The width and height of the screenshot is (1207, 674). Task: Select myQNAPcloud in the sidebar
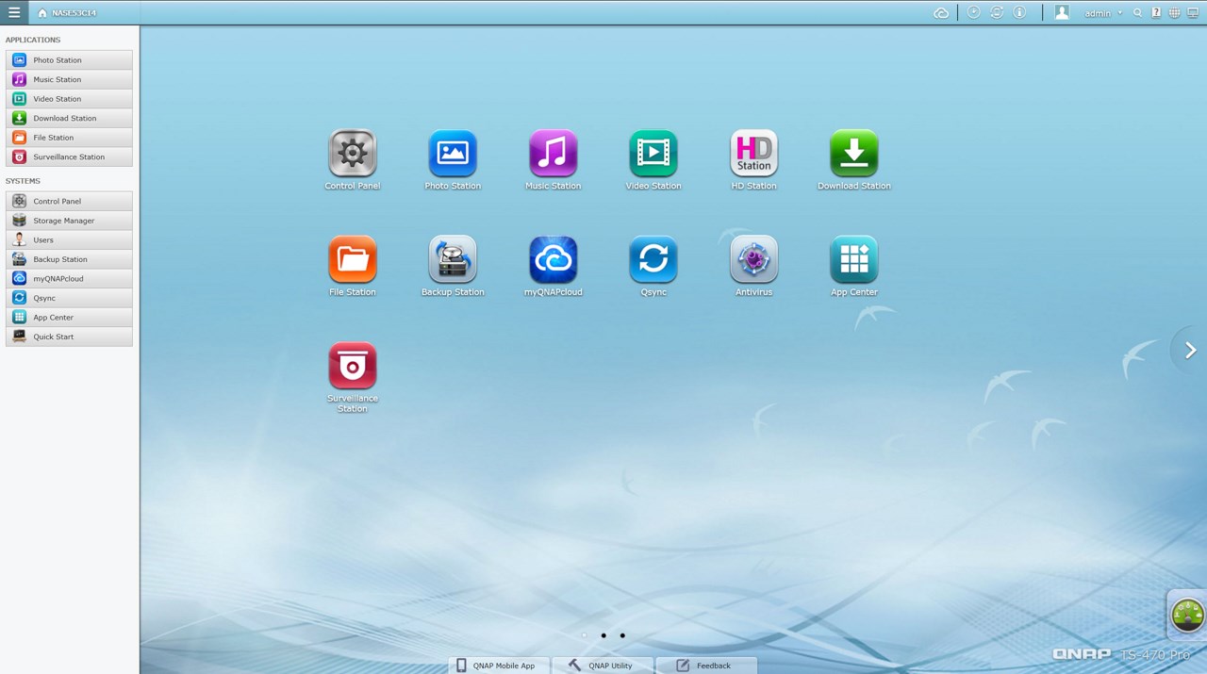[x=69, y=278]
